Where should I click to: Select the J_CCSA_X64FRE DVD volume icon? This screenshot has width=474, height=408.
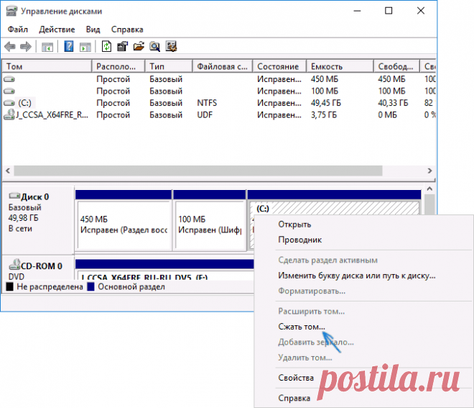9,115
